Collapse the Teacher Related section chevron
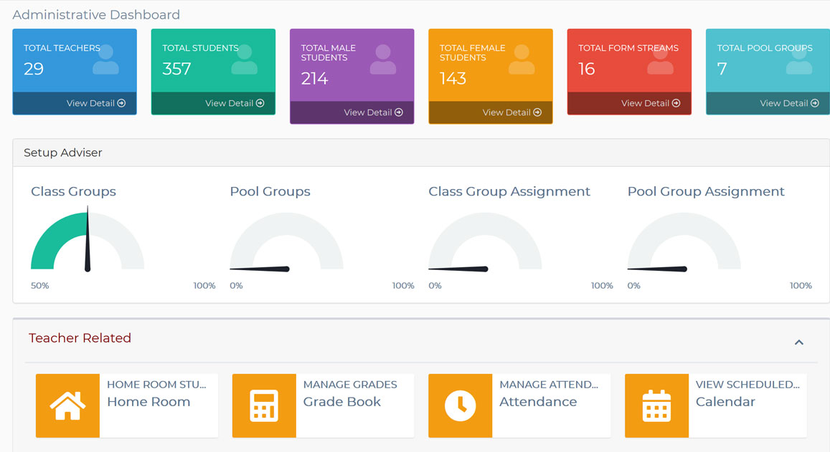This screenshot has height=452, width=830. (x=798, y=342)
